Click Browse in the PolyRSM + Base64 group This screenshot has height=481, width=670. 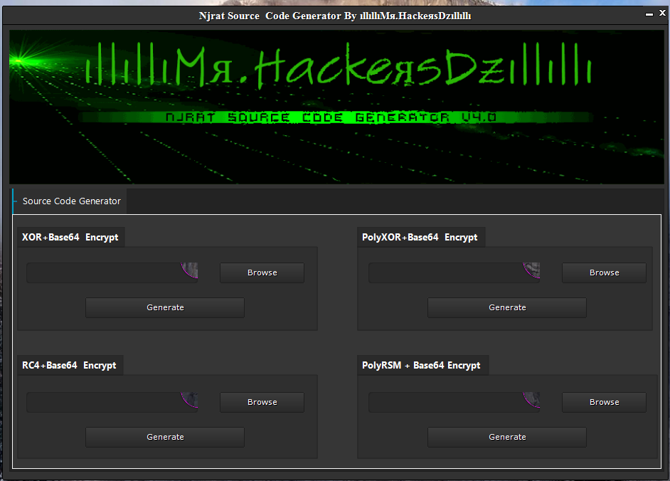(604, 402)
